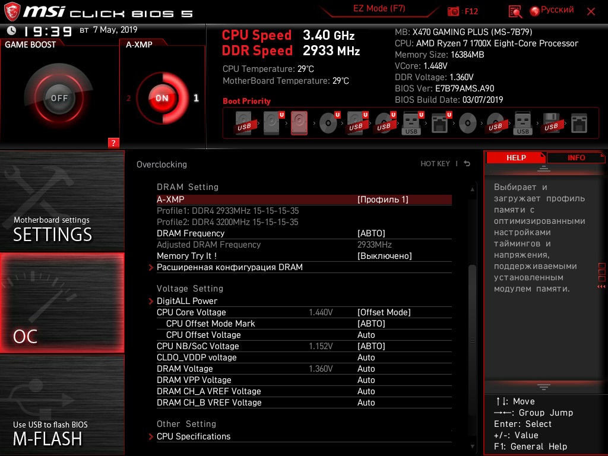
Task: Select the legacy USB CD/DVD boot icon
Action: tap(495, 123)
